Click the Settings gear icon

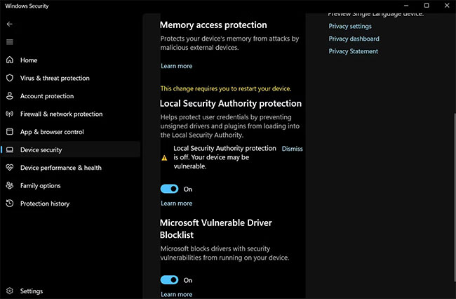point(10,291)
